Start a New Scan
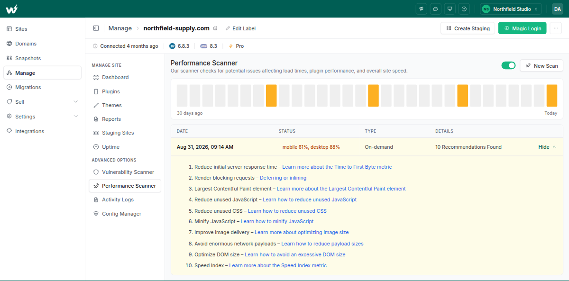The height and width of the screenshot is (281, 569). [x=541, y=65]
